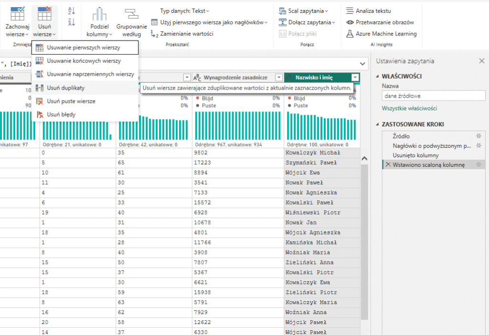Select Usuwanie pierwszych wierszy menu entry

(84, 48)
